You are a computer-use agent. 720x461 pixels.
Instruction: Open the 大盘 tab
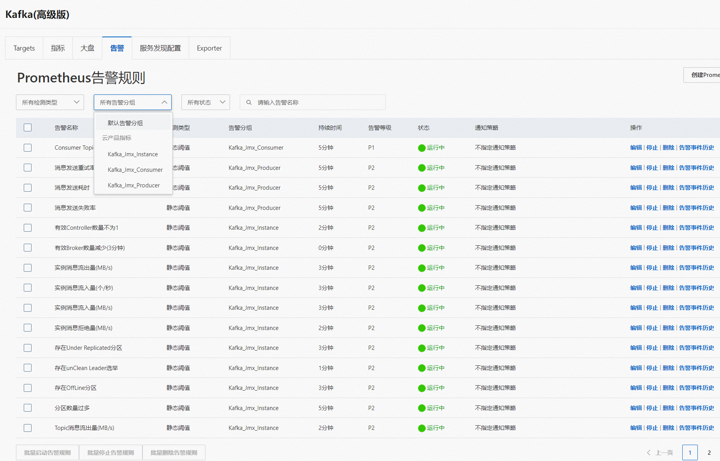pos(87,48)
